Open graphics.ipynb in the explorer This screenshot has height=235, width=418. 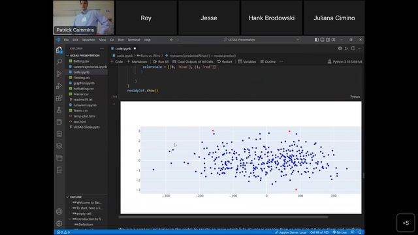(x=84, y=83)
